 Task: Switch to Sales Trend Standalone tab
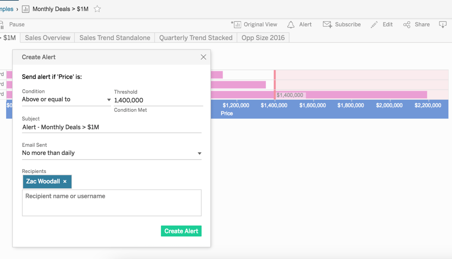click(115, 37)
